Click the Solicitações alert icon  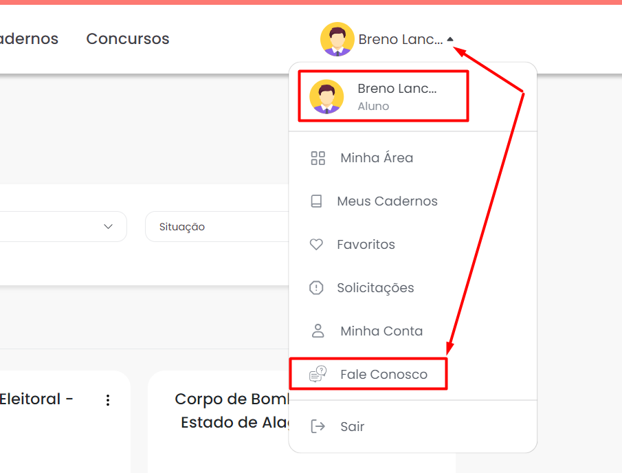pos(316,288)
